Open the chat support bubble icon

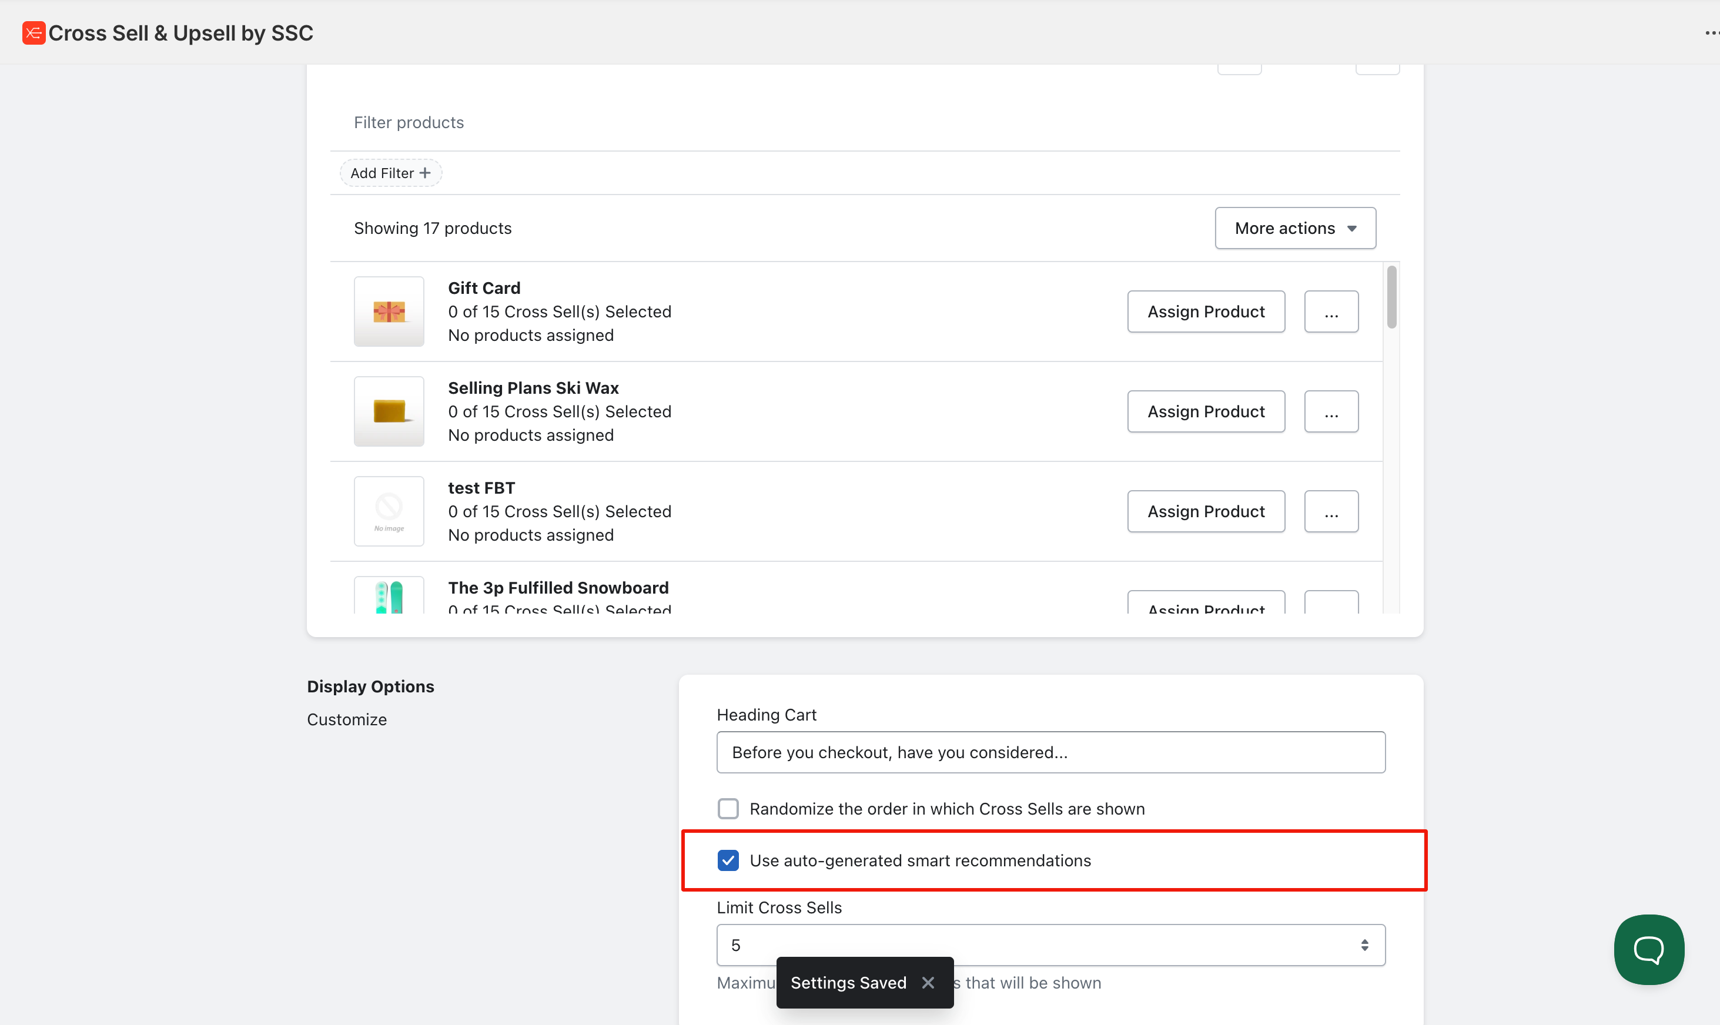coord(1648,949)
